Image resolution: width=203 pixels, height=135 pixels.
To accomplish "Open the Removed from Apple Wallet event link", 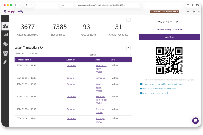I will point(101,100).
